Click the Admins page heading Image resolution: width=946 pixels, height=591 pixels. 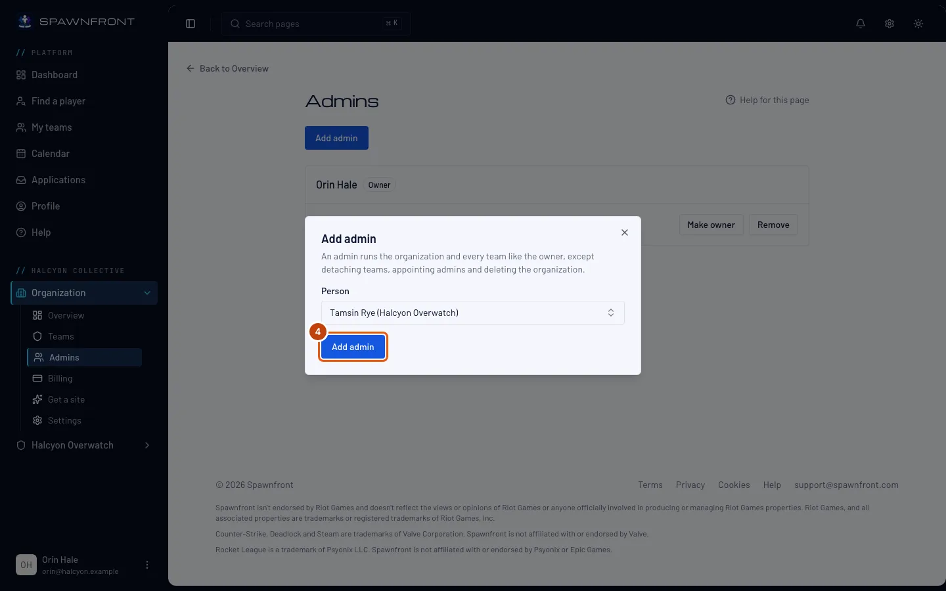pos(342,101)
